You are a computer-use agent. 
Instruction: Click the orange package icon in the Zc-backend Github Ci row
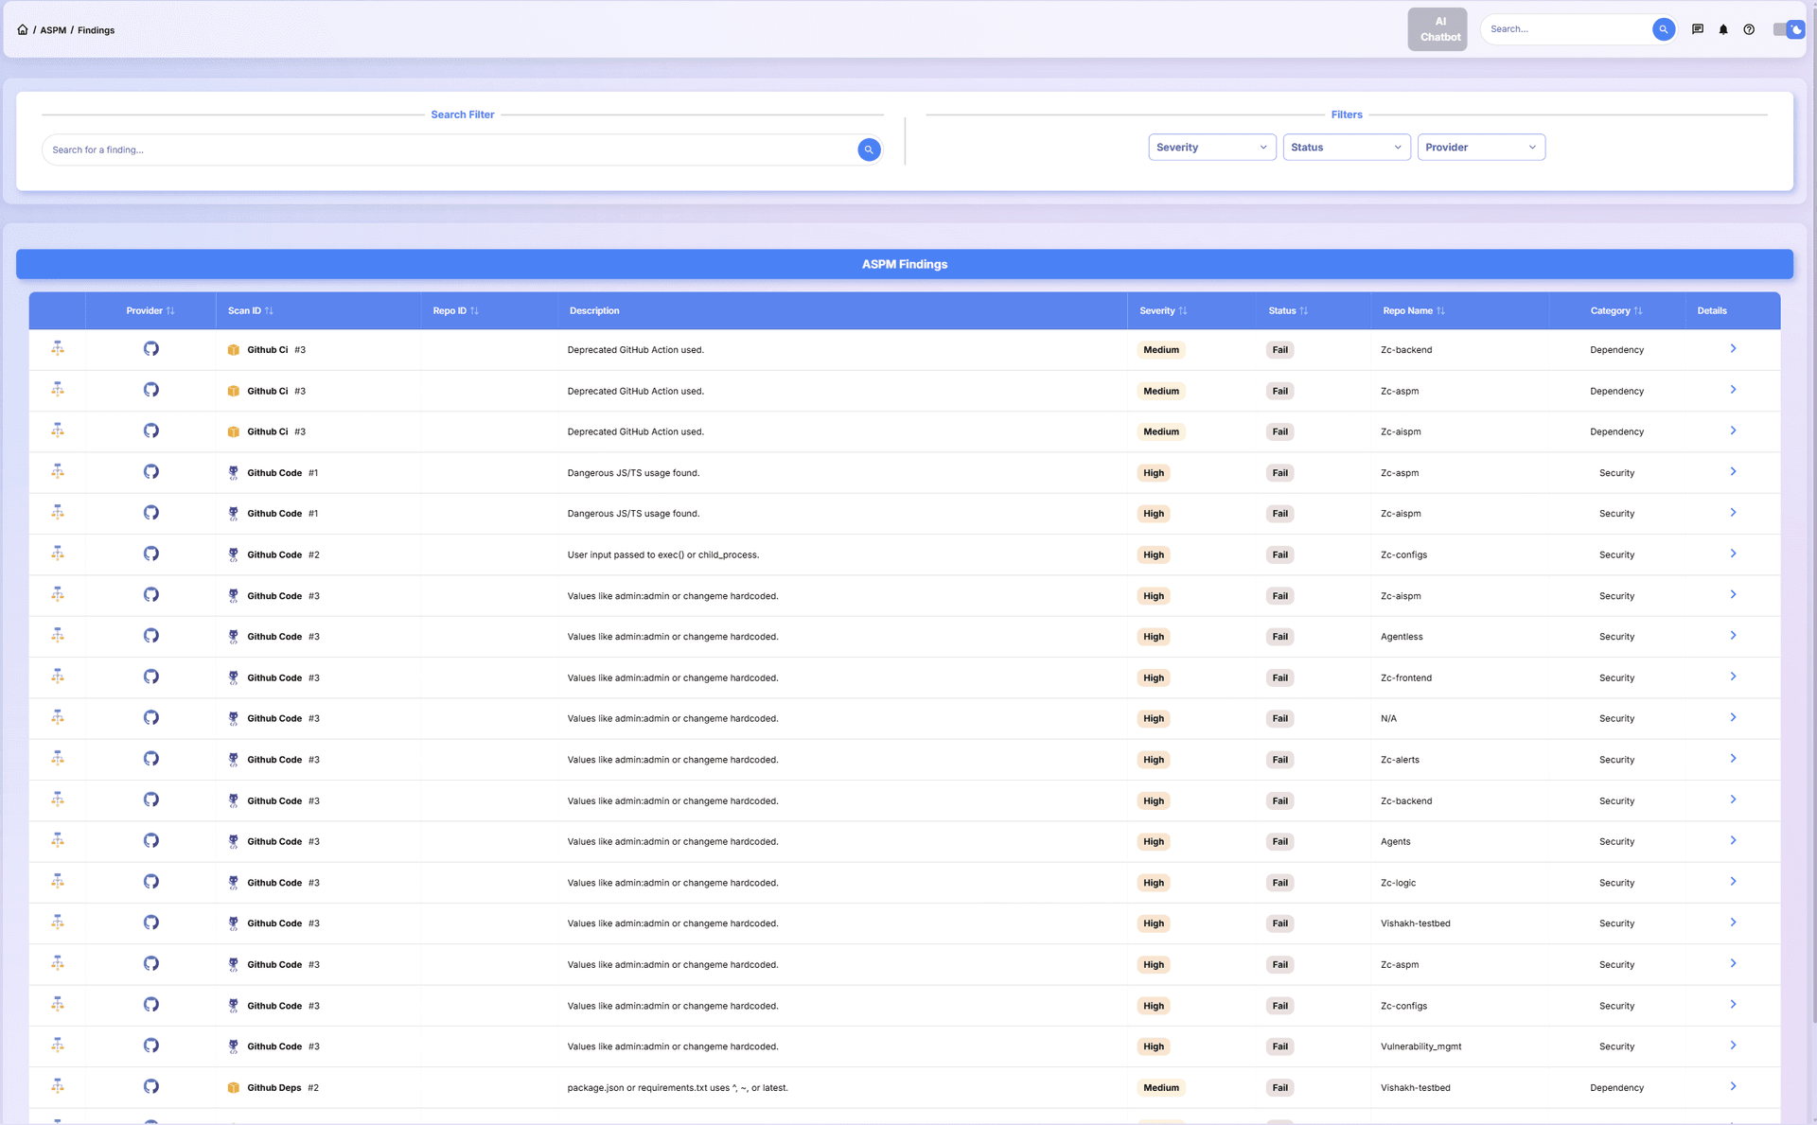coord(234,350)
